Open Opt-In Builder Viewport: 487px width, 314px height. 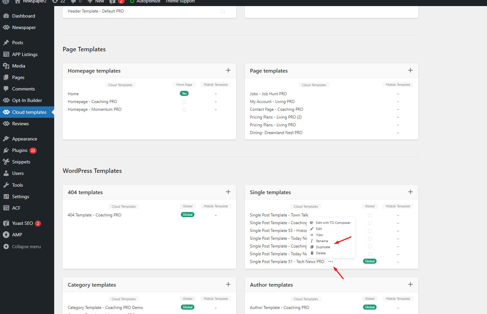tap(27, 100)
